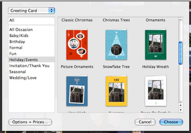This screenshot has width=191, height=133.
Task: Click the scrollbar down arrow
Action: point(181,110)
